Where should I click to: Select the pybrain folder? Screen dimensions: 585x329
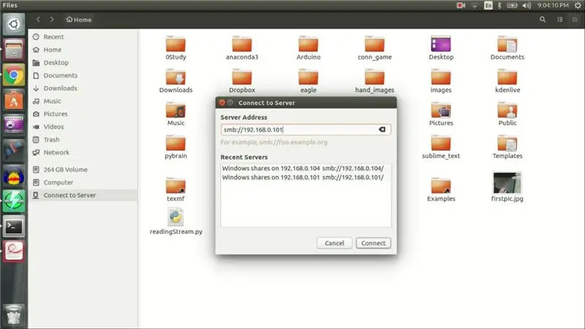pos(175,147)
